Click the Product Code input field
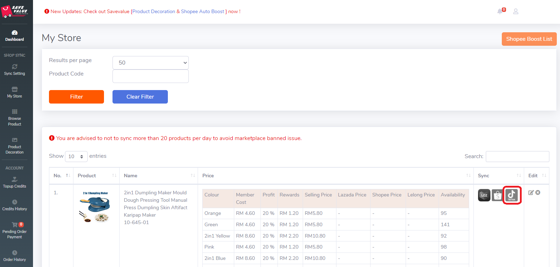This screenshot has width=560, height=267. coord(150,76)
